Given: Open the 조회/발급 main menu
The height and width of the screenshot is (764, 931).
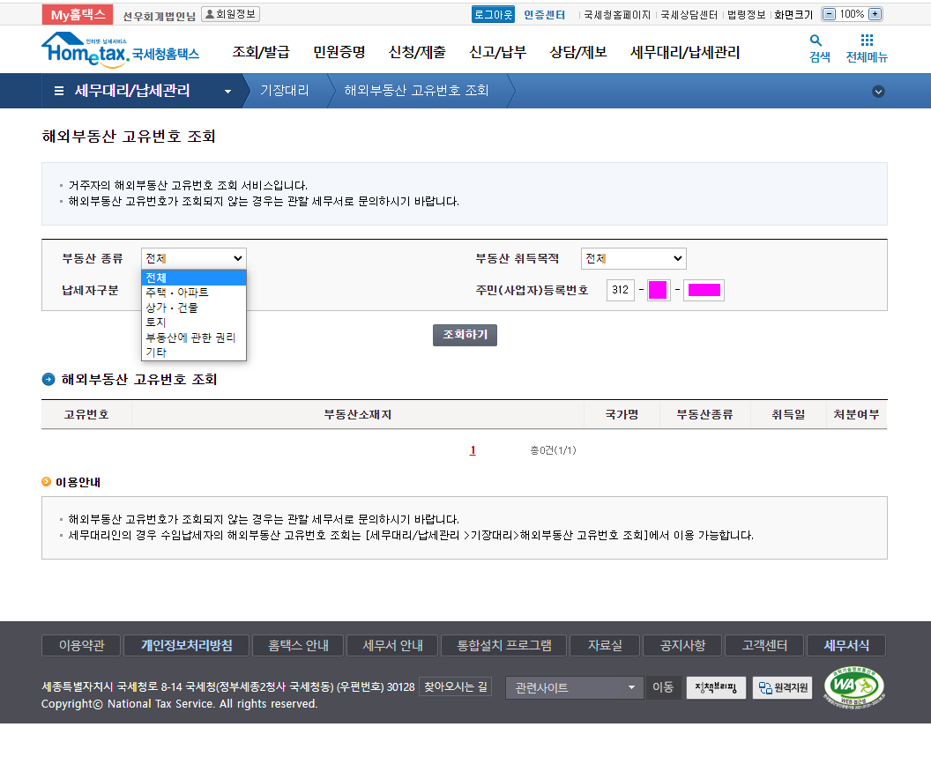Looking at the screenshot, I should coord(261,52).
